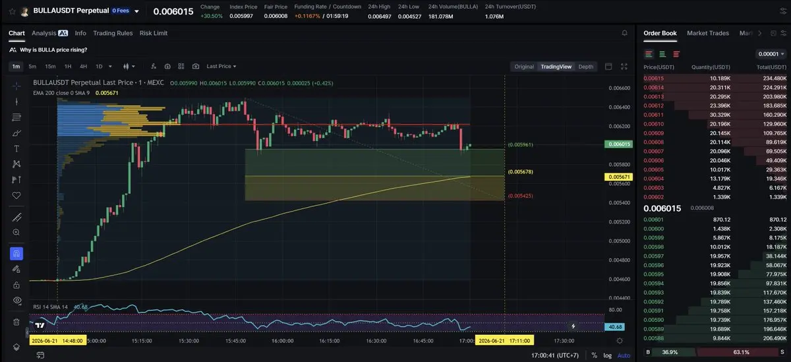Open the Fibonacci retracement tools
This screenshot has width=791, height=362.
pos(16,117)
